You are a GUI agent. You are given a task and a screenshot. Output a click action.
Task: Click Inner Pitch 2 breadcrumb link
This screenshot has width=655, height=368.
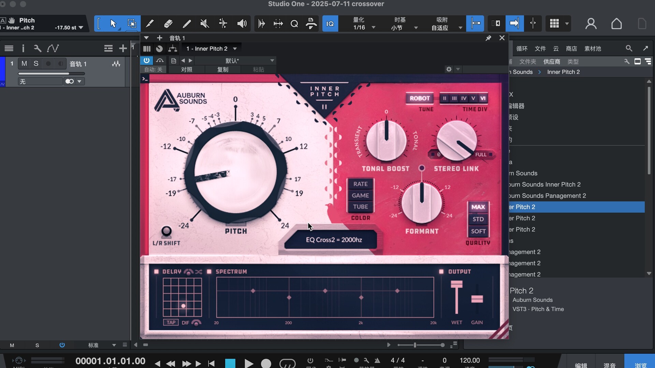(563, 72)
